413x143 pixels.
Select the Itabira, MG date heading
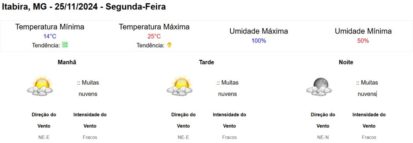[84, 7]
